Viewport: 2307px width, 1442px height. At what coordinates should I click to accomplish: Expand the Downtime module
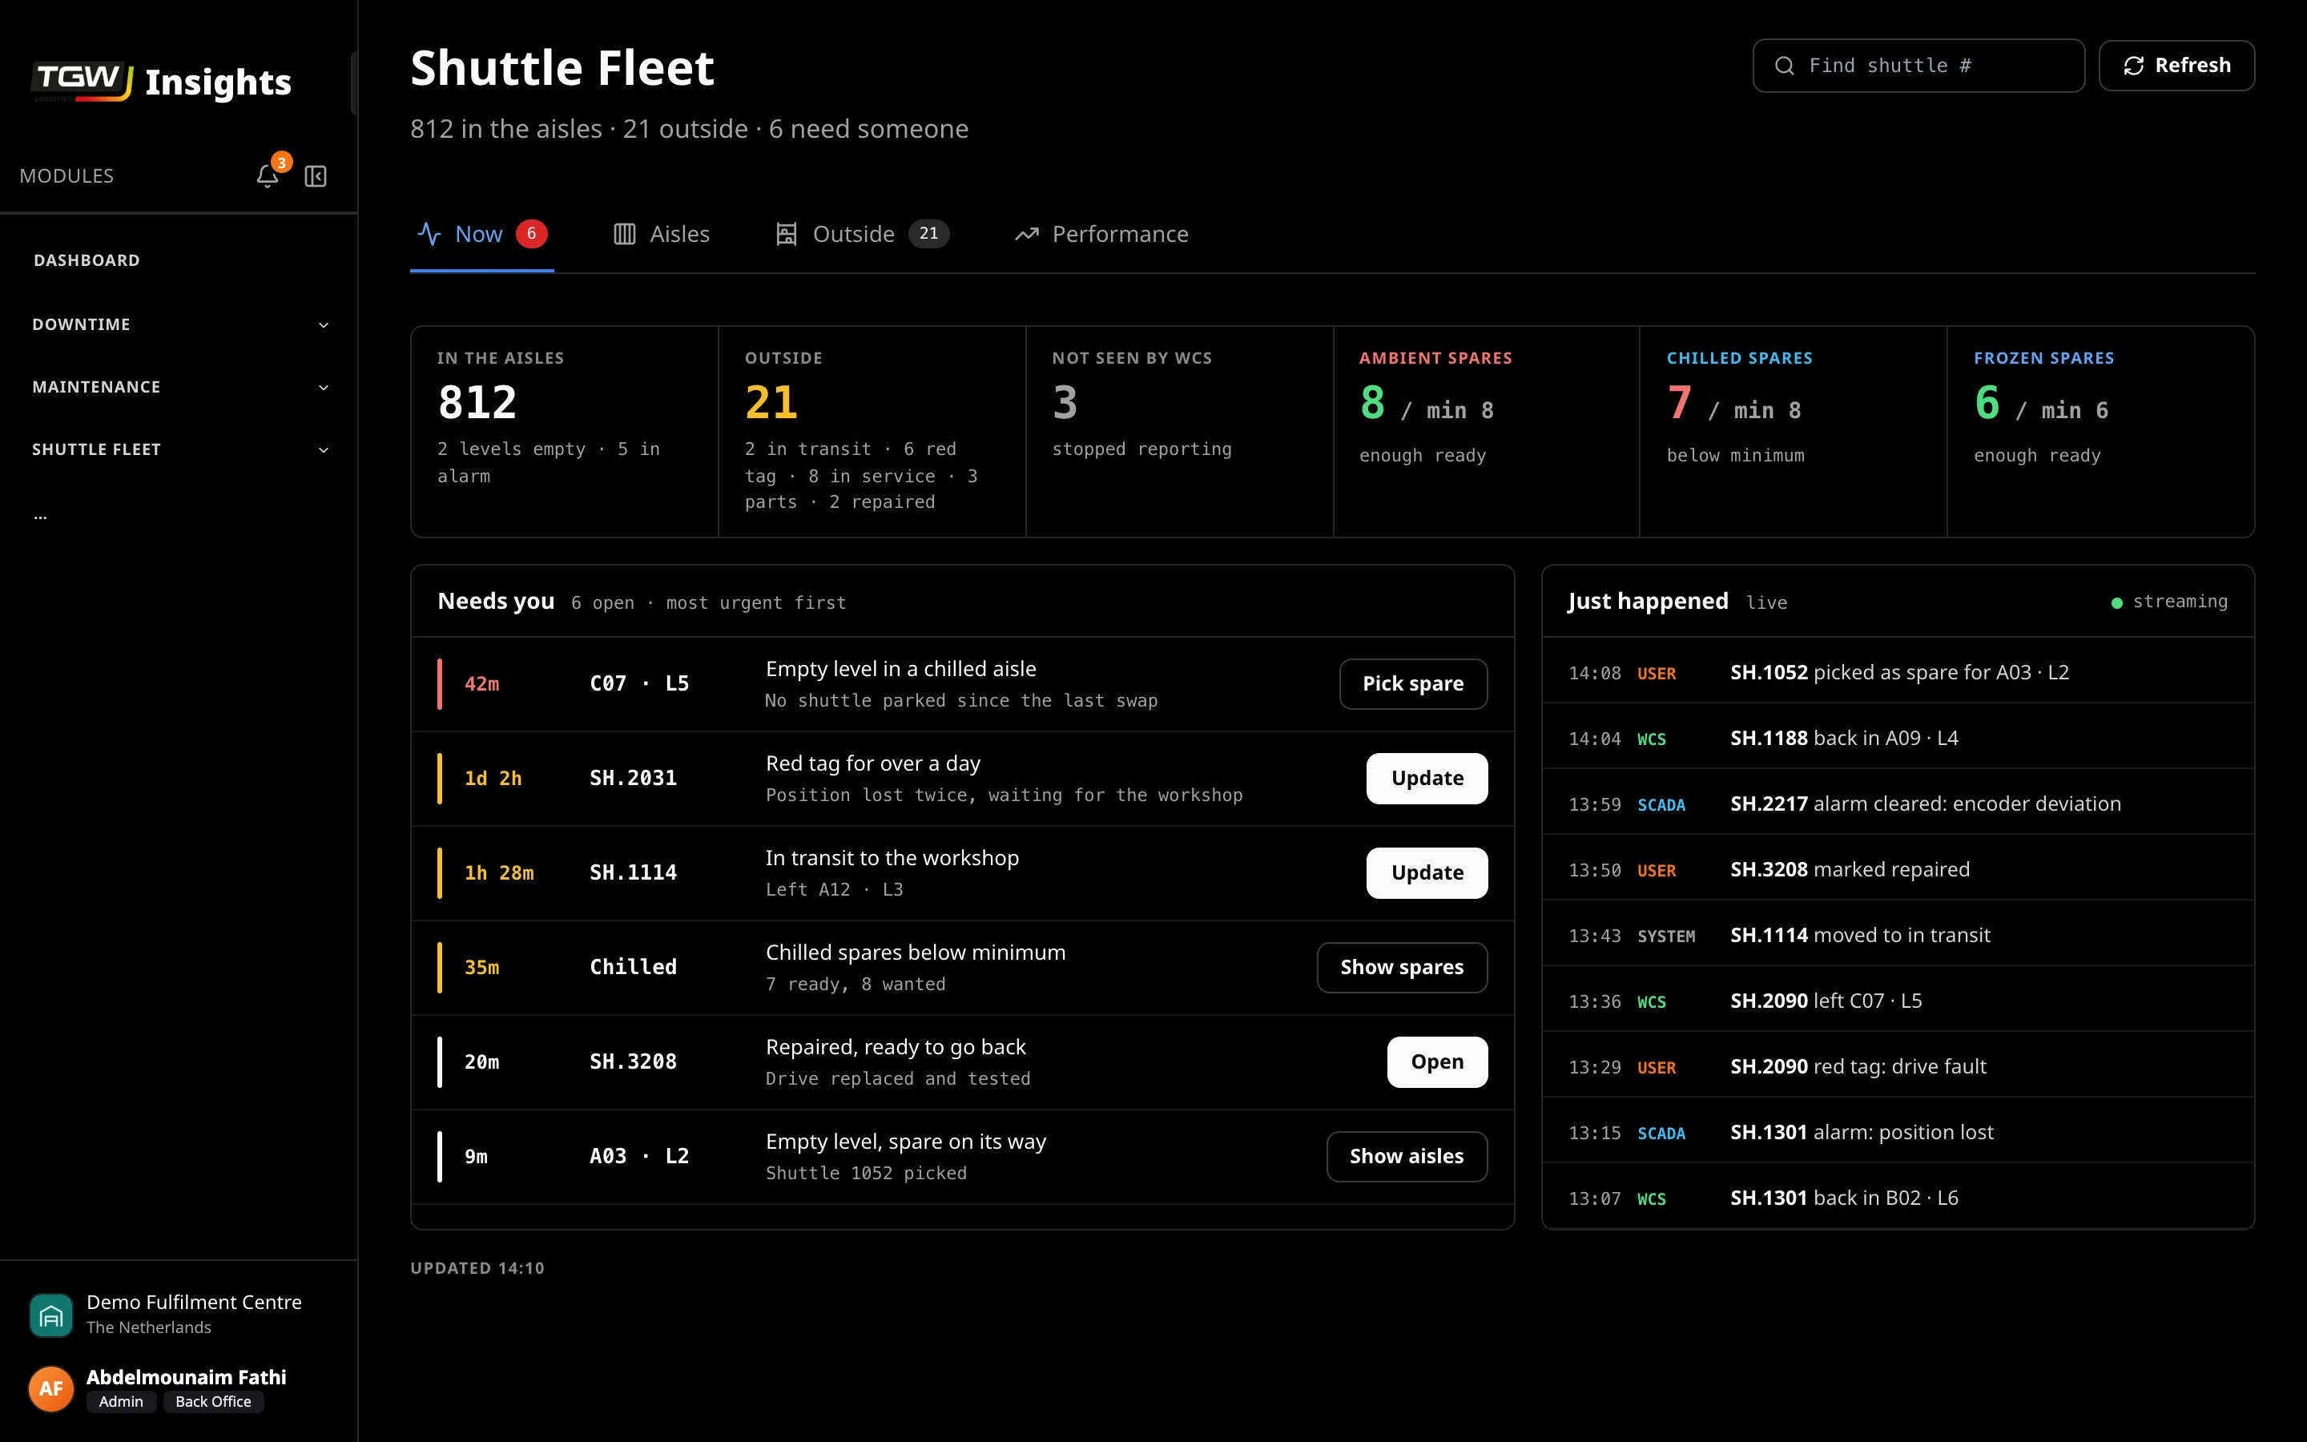(x=179, y=324)
